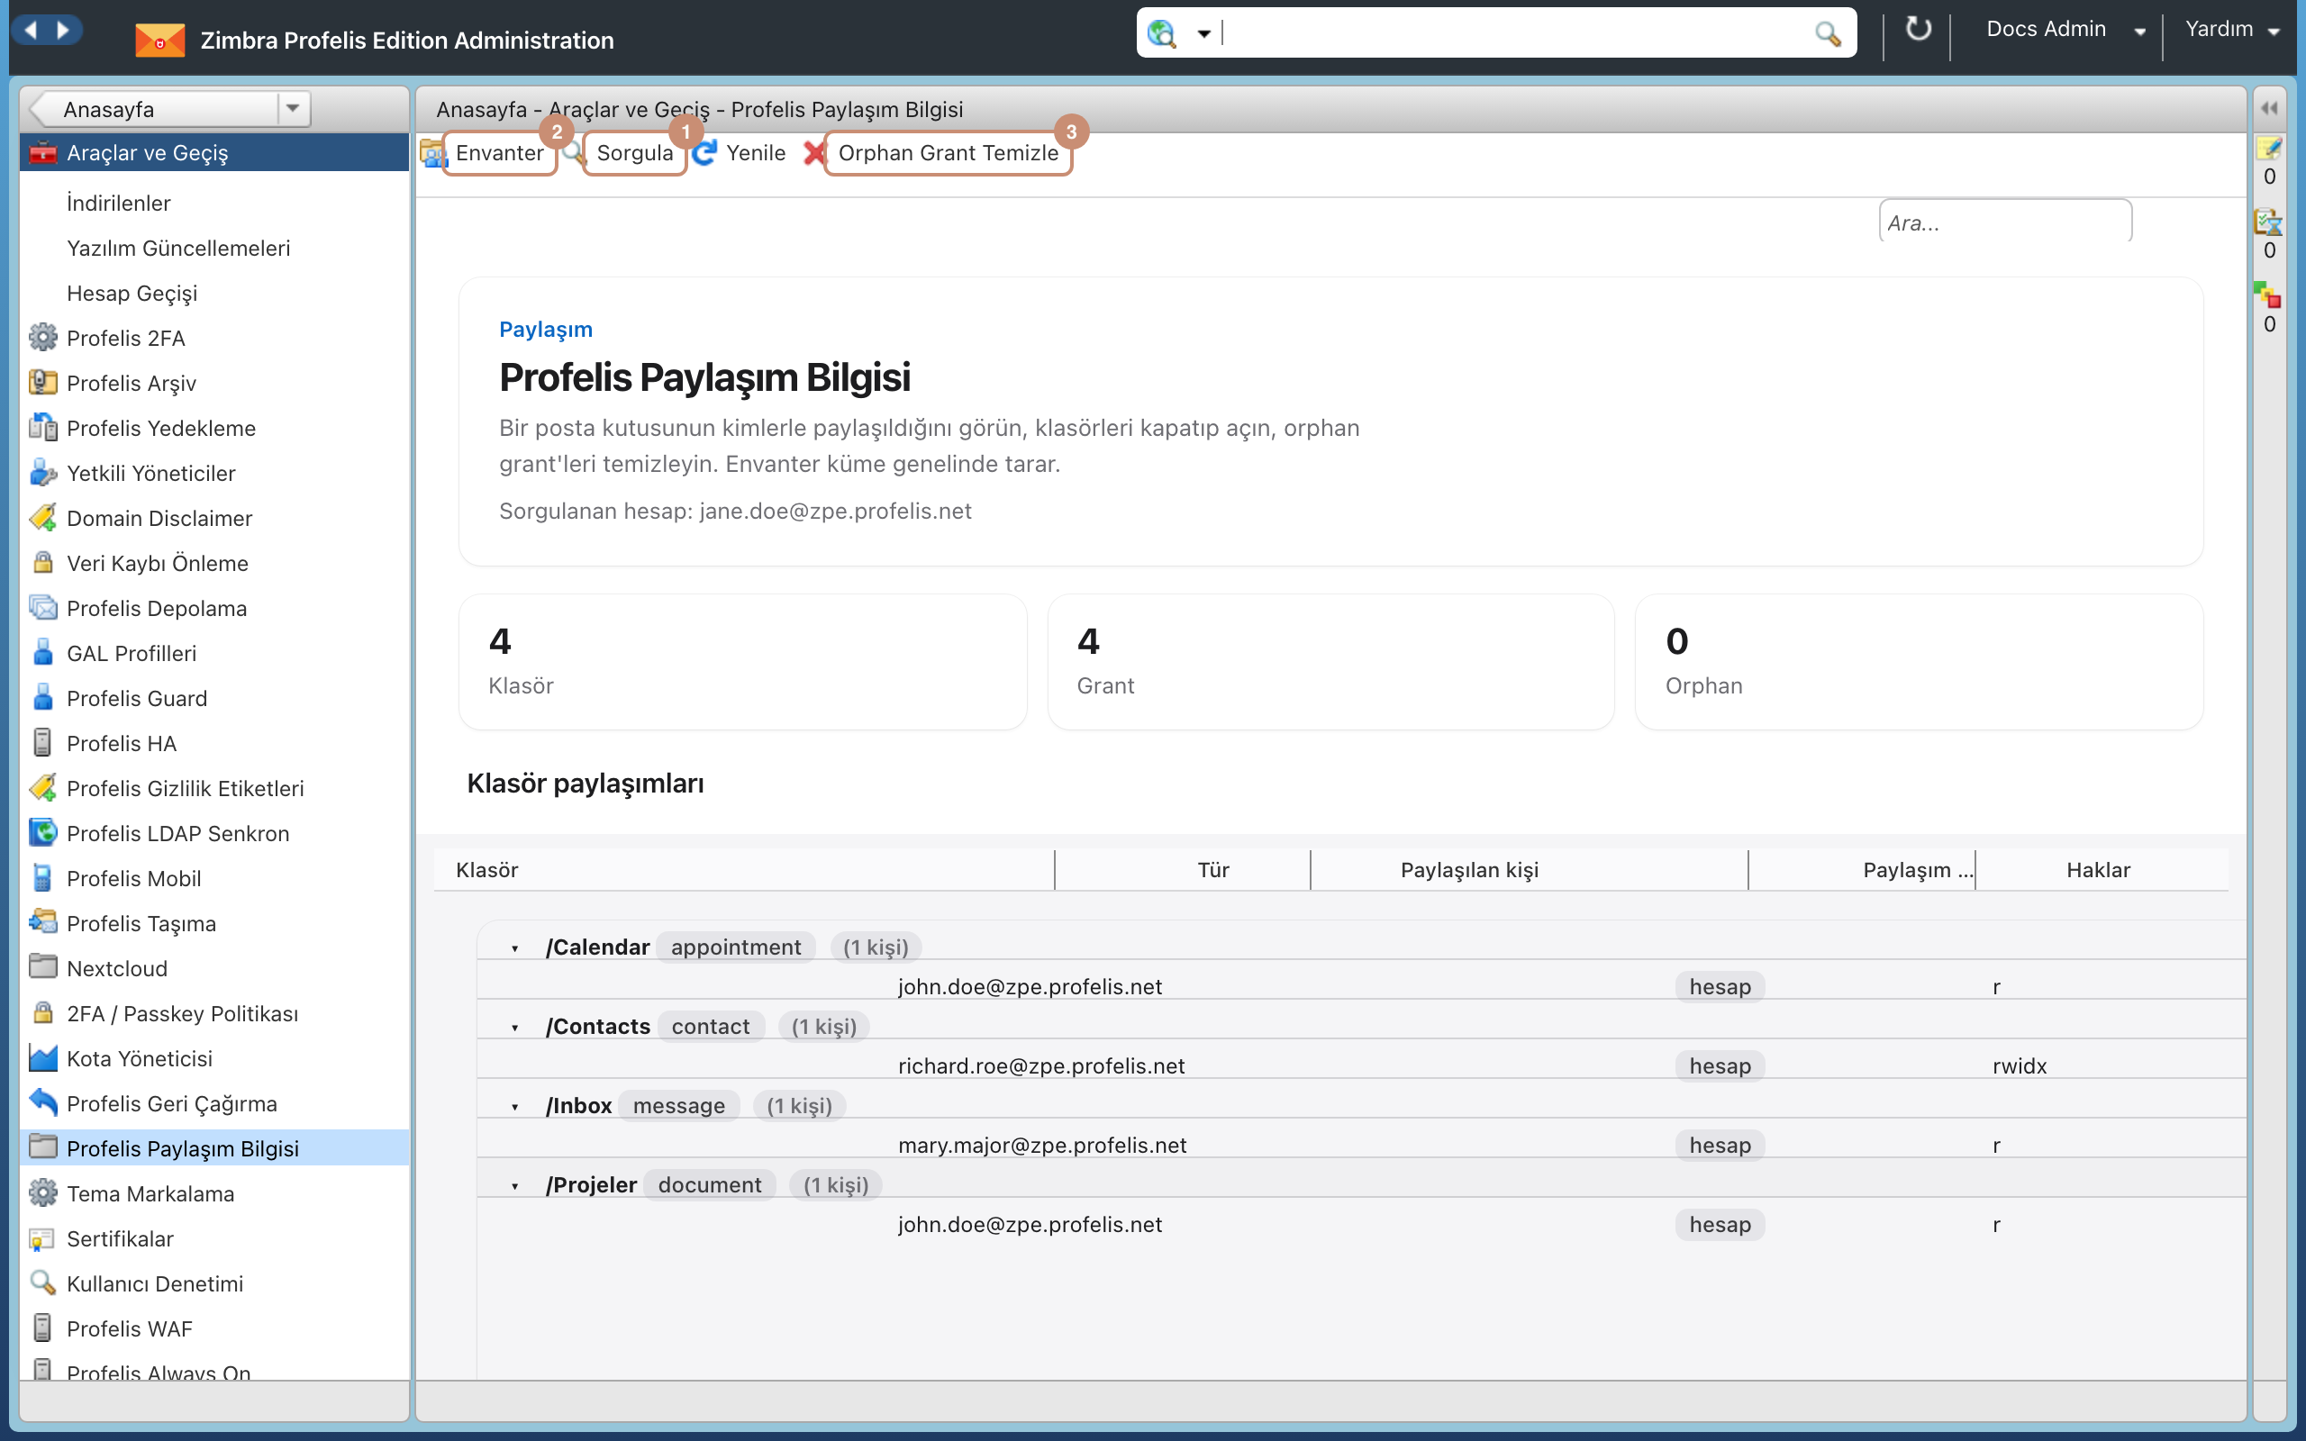Viewport: 2306px width, 1441px height.
Task: Go forward with the right navigation arrow
Action: point(63,30)
